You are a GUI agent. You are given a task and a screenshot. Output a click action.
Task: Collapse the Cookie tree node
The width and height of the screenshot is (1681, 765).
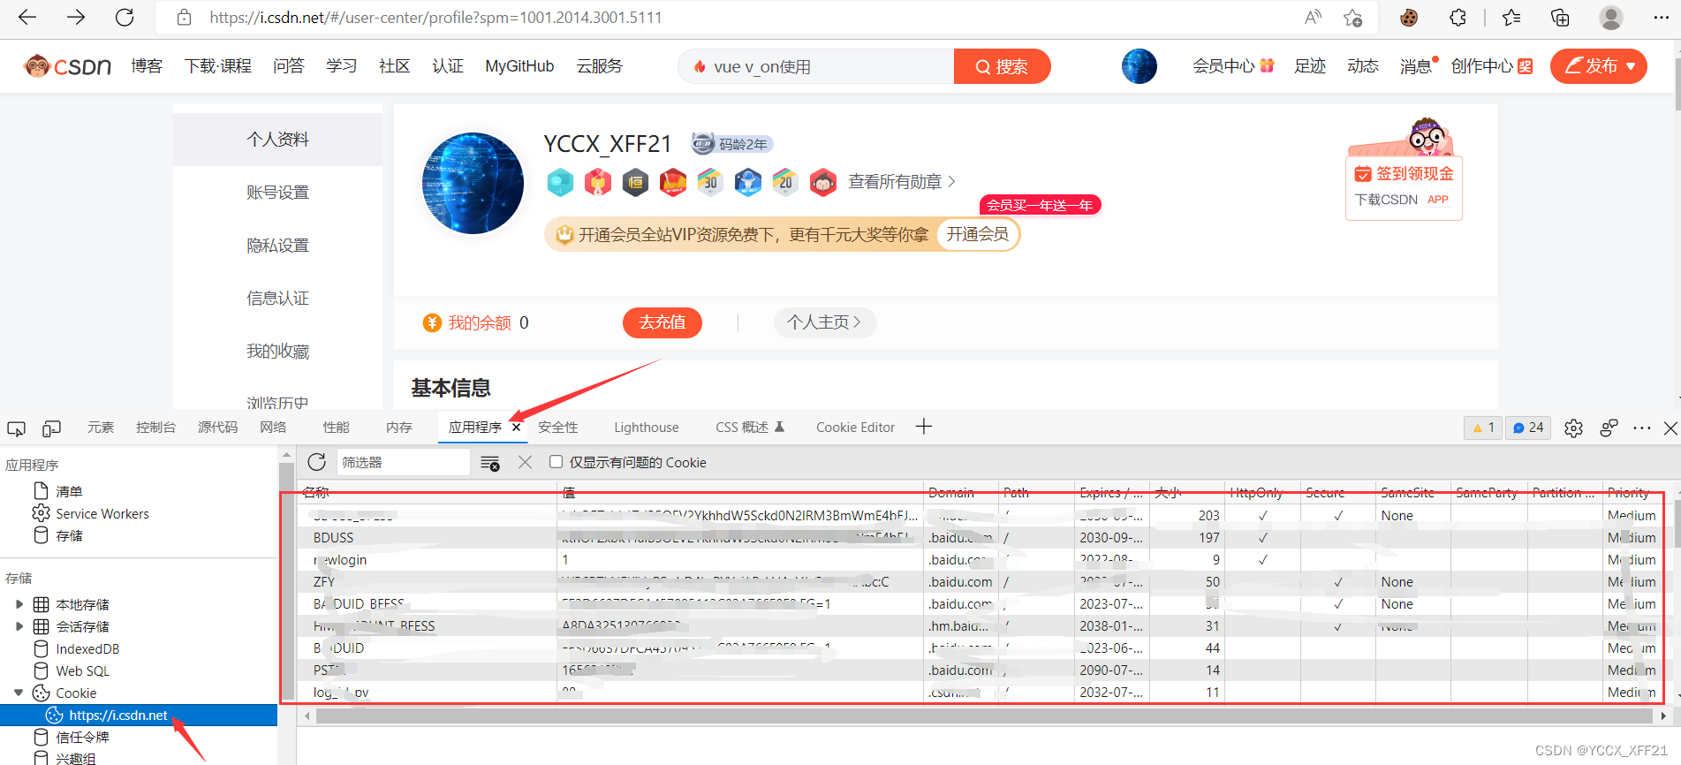click(x=19, y=693)
